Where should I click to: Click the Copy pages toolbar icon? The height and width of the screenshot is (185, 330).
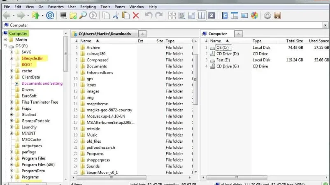coord(106,16)
